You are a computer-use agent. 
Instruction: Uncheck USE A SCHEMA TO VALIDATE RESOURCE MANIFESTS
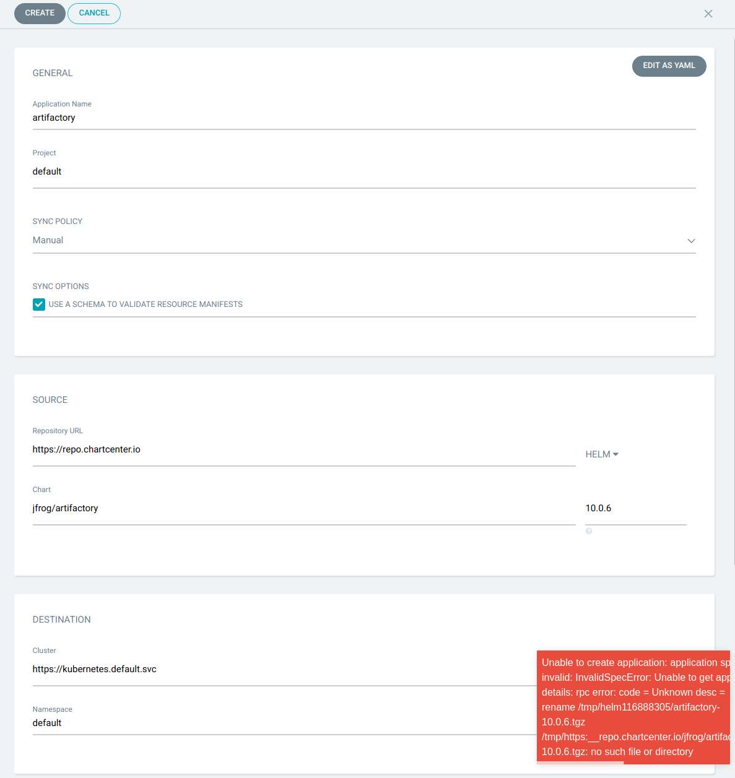(39, 304)
